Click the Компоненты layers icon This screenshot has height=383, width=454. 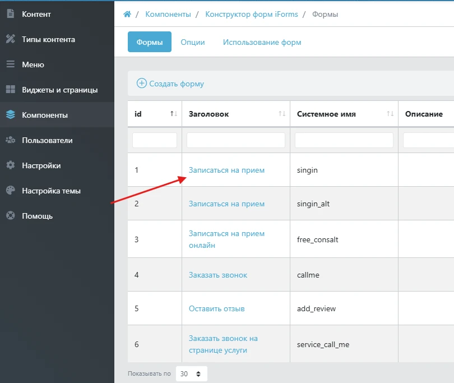click(10, 115)
